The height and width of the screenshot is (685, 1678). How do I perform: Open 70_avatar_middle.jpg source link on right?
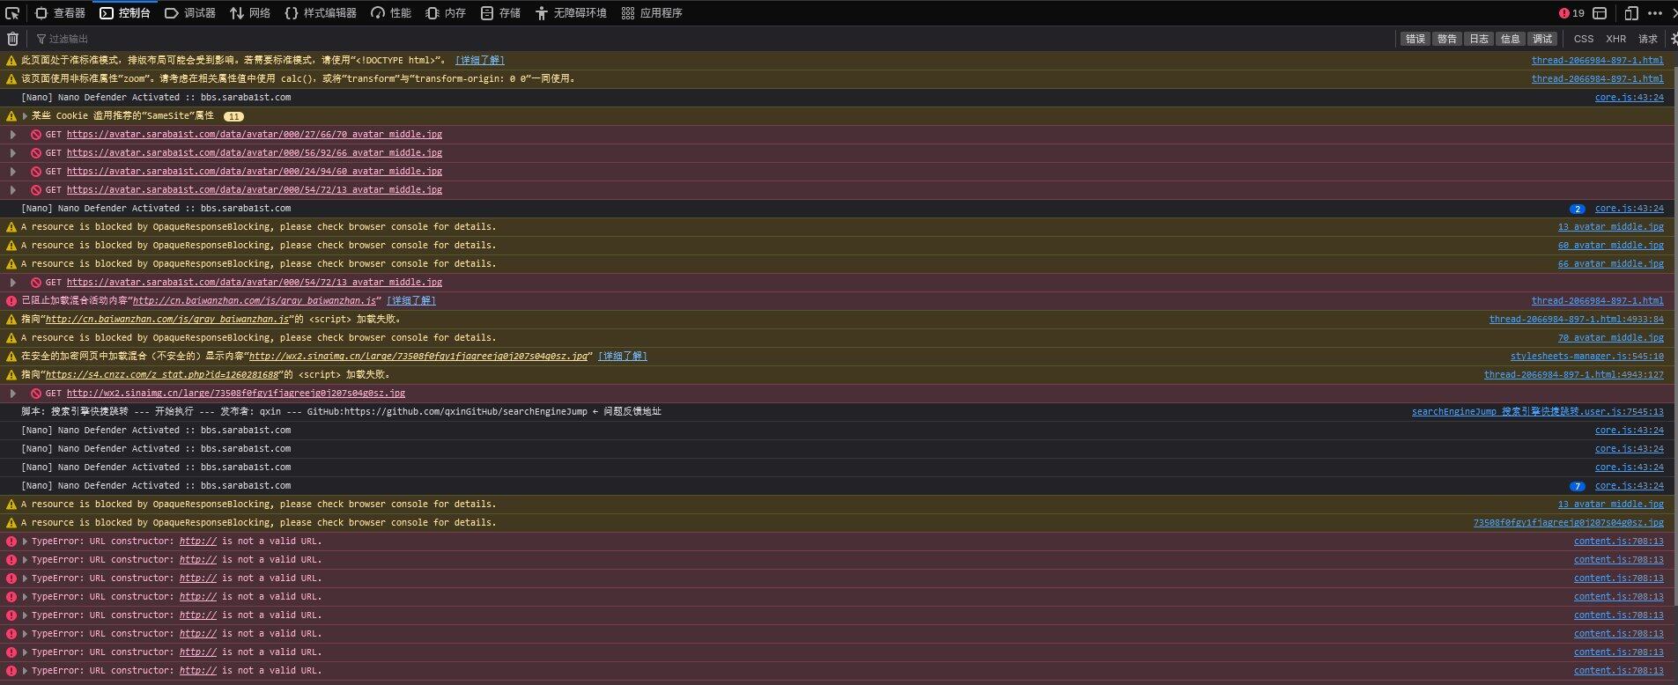[x=1611, y=338]
